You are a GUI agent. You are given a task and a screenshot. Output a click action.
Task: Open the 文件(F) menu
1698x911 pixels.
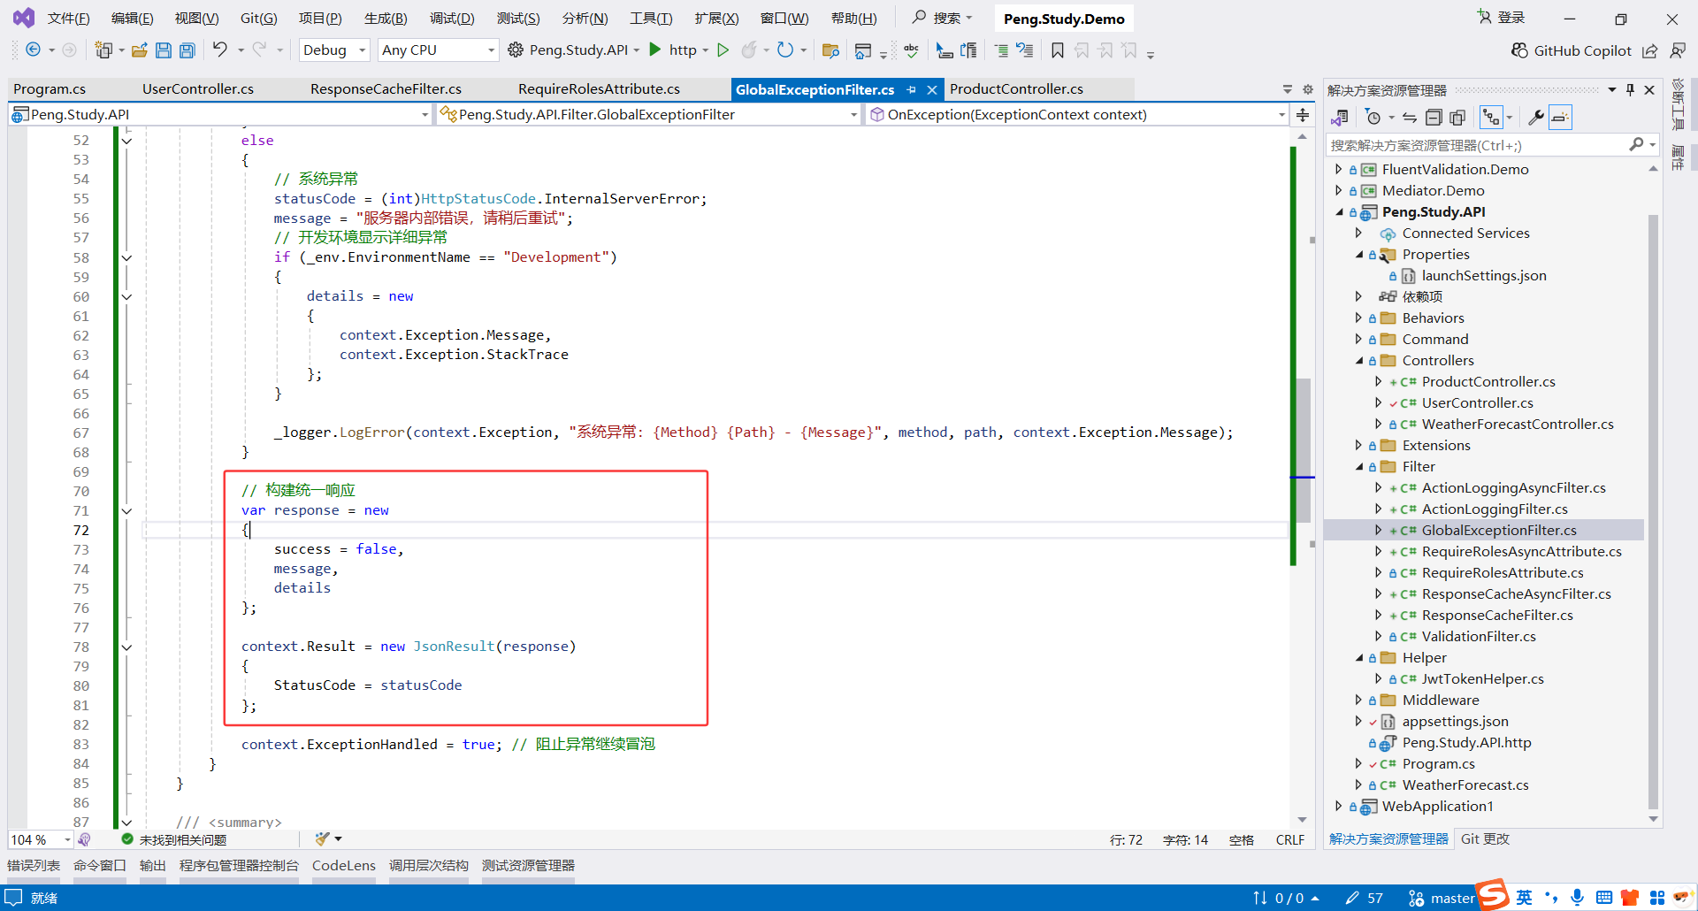coord(68,19)
